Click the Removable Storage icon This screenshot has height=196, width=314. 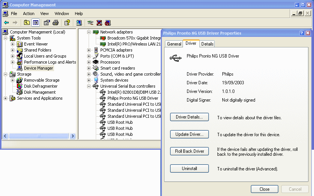[20, 80]
